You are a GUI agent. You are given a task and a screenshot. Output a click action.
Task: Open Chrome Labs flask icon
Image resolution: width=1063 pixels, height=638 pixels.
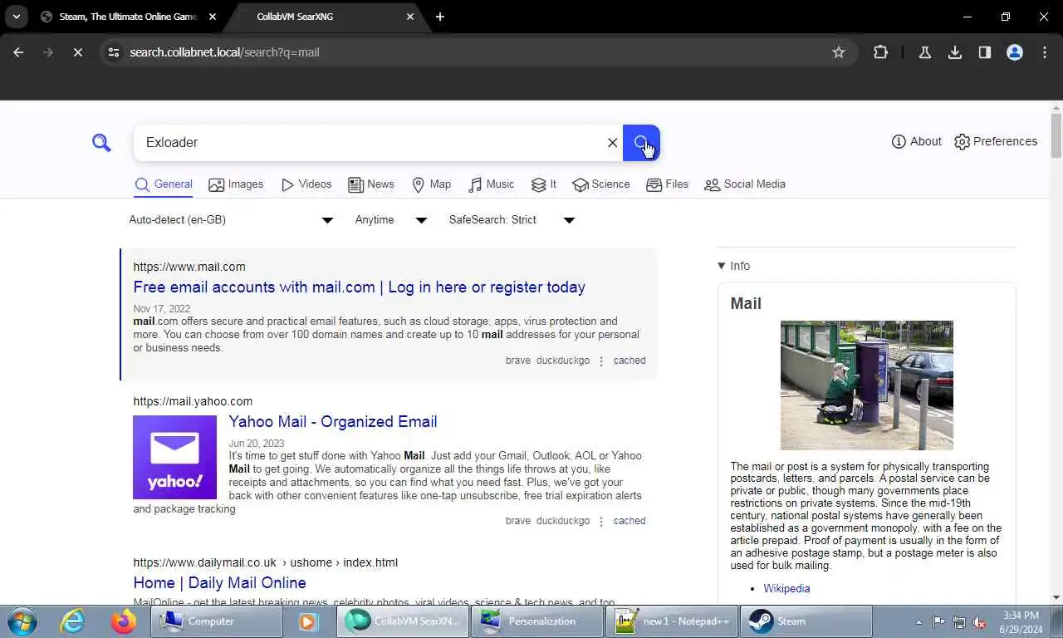coord(924,52)
